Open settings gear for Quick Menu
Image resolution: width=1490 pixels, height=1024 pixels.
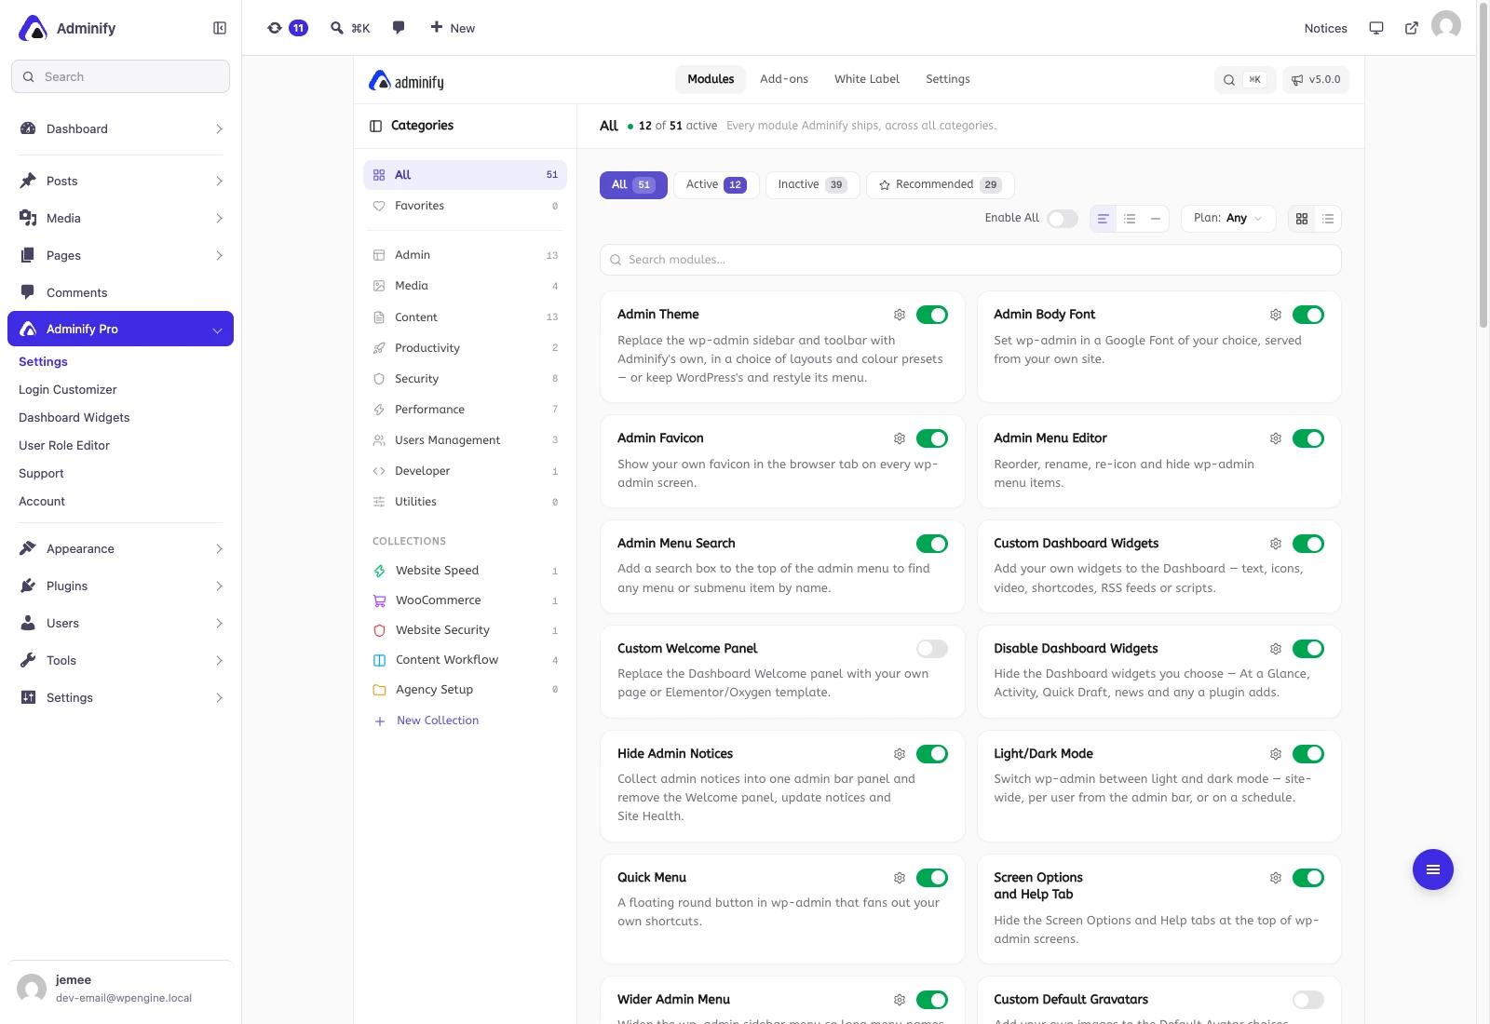[900, 878]
